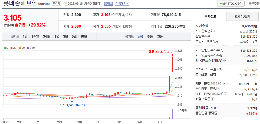Click the tall 09/19 red candlestick
This screenshot has height=124, width=260.
point(172,63)
